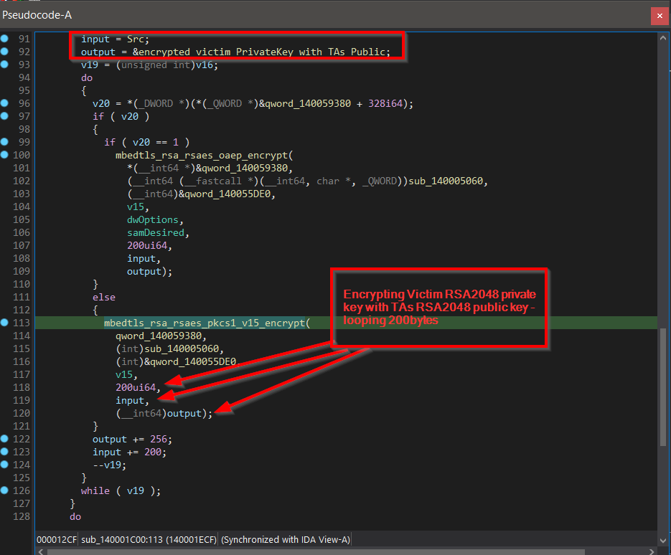Toggle breakpoint dot on line 124

(4, 465)
